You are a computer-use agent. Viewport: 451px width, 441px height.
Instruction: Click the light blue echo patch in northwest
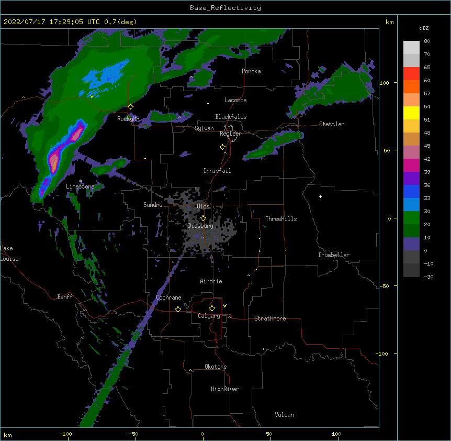click(x=106, y=75)
